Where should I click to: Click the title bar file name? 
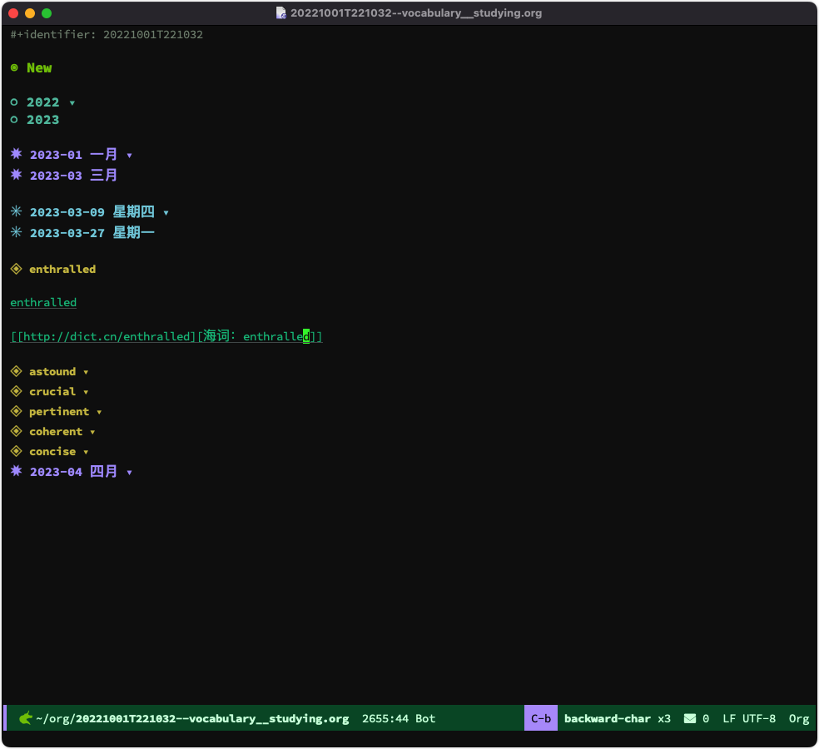416,13
